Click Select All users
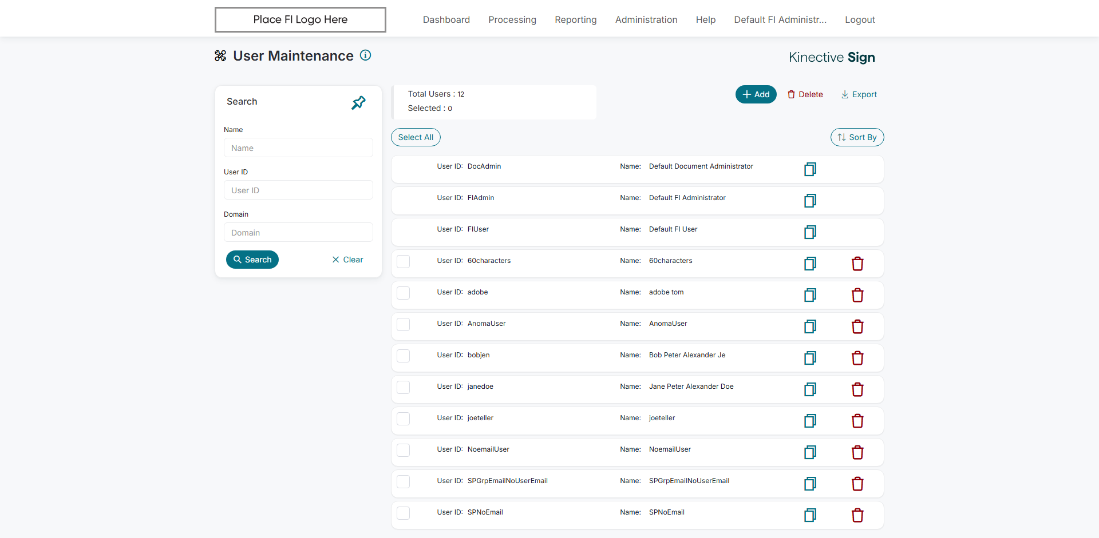Image resolution: width=1099 pixels, height=538 pixels. (416, 137)
